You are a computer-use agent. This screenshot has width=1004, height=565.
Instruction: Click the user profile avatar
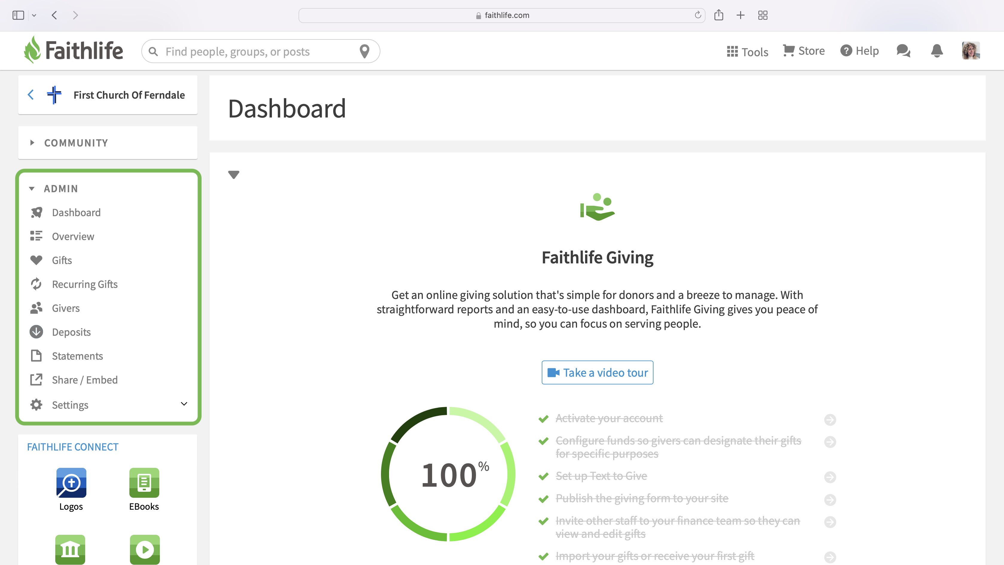(x=971, y=51)
